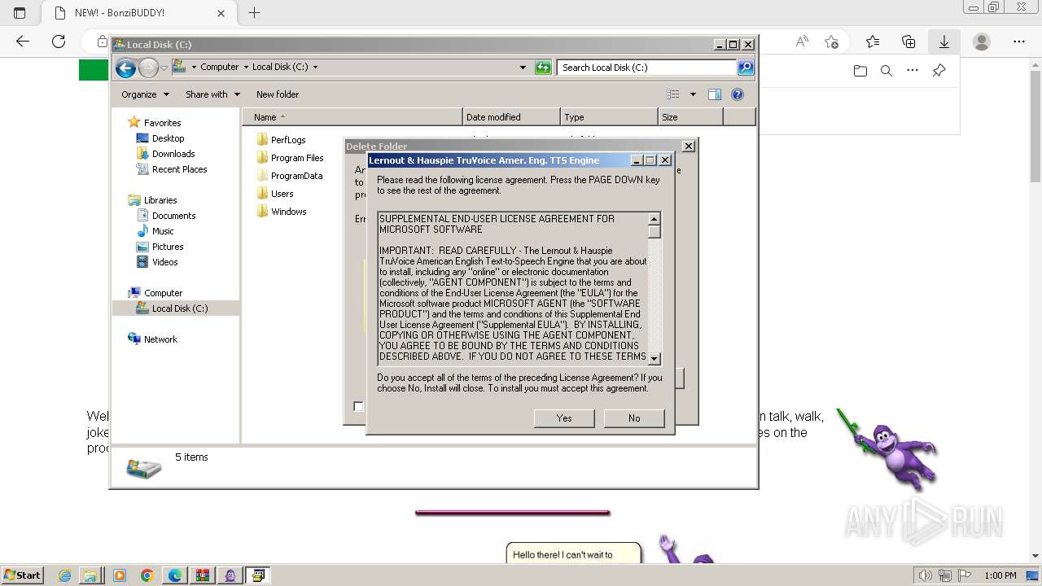
Task: Expand Computer breadcrumb arrow
Action: pyautogui.click(x=246, y=68)
